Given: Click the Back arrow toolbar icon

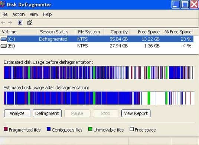Looking at the screenshot, I should (x=3, y=23).
